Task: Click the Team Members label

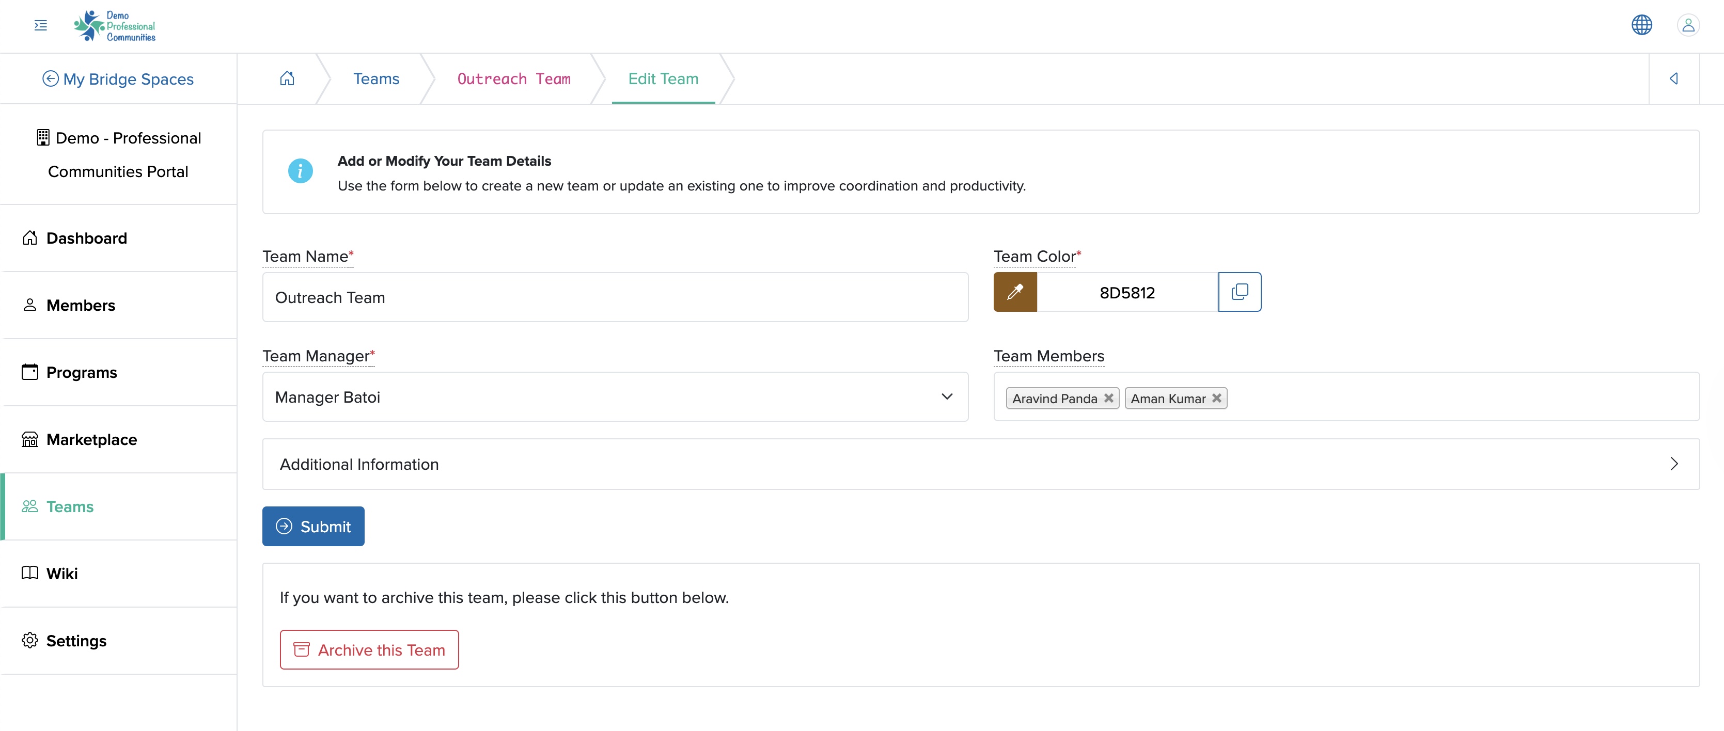Action: click(x=1049, y=356)
